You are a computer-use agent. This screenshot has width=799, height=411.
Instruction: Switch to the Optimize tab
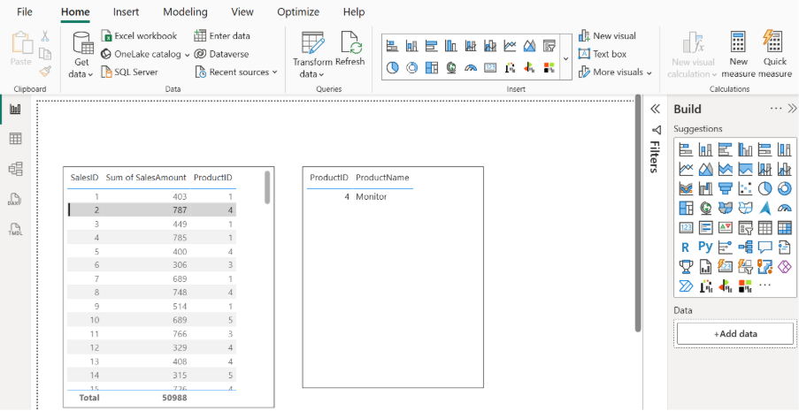coord(298,12)
